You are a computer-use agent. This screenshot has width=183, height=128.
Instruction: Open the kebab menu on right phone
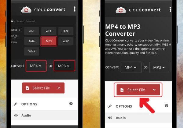click(x=170, y=9)
